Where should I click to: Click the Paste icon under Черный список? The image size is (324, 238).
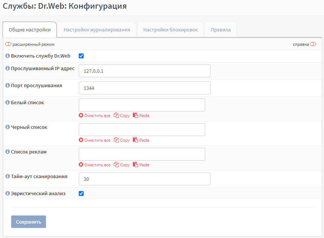pyautogui.click(x=136, y=140)
